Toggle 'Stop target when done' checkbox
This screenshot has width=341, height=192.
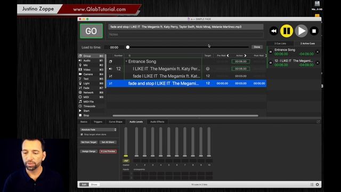pyautogui.click(x=82, y=134)
